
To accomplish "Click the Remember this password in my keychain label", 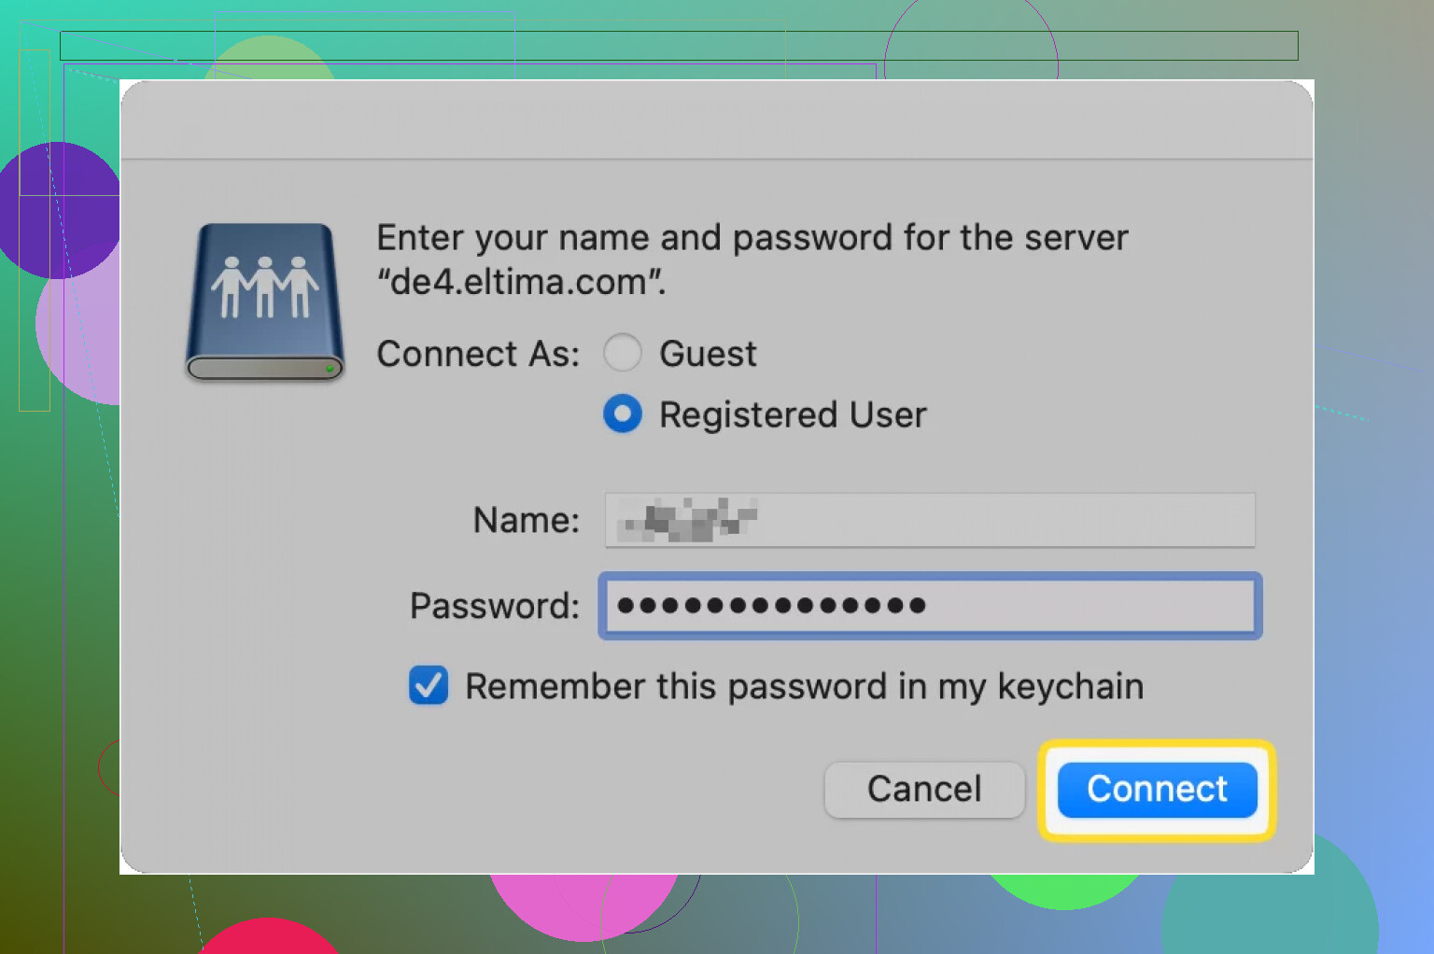I will pos(804,686).
